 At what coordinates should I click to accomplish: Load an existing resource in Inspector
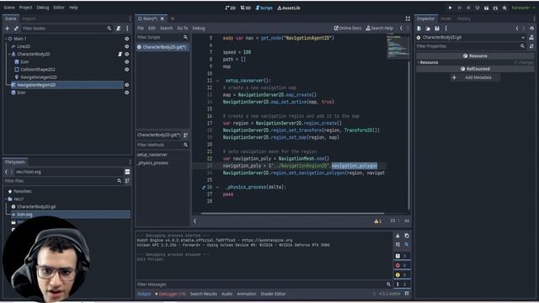pos(428,29)
